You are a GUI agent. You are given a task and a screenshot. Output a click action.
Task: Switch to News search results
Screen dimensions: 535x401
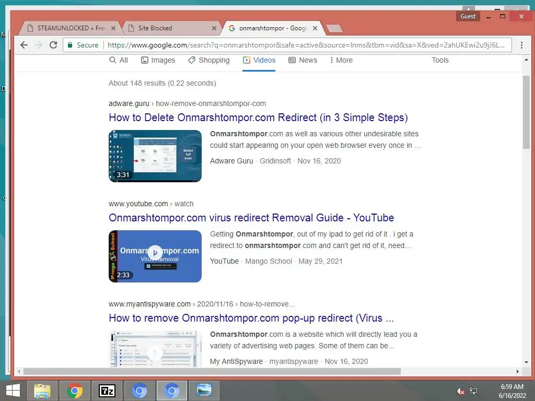tap(303, 61)
